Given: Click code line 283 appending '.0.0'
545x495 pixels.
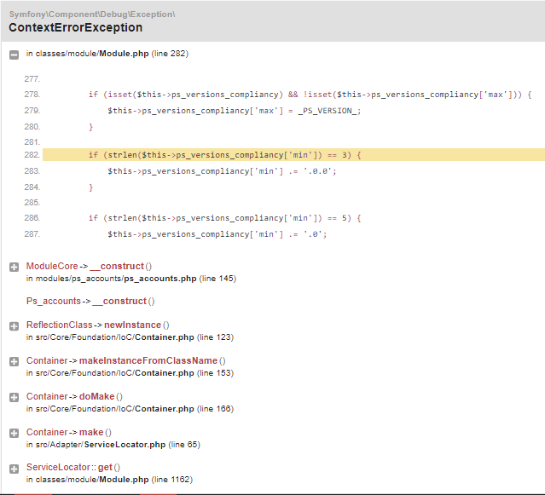Looking at the screenshot, I should 222,171.
